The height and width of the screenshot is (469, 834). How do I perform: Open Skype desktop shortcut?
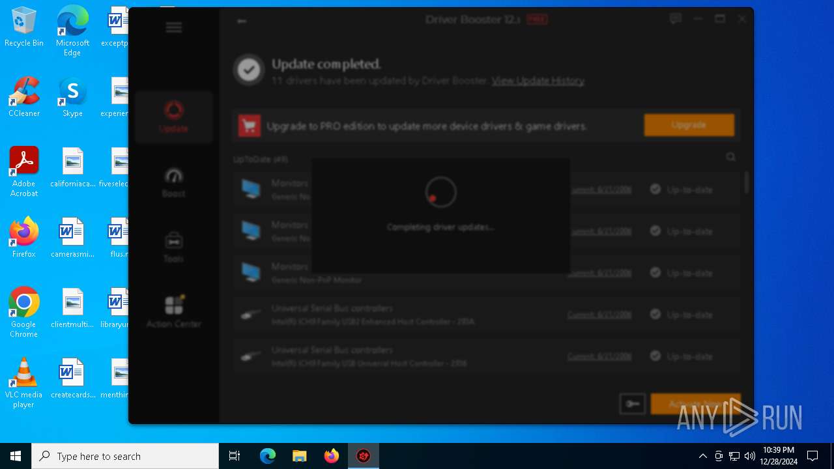point(72,98)
